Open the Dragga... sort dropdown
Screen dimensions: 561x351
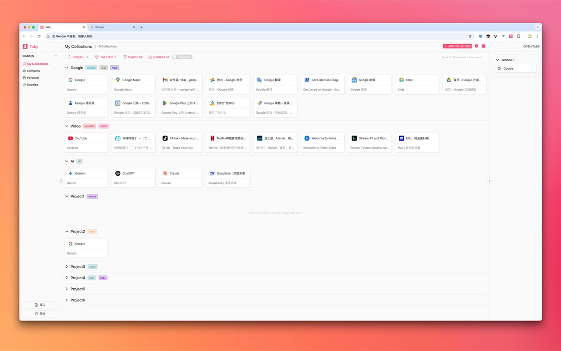(x=78, y=57)
